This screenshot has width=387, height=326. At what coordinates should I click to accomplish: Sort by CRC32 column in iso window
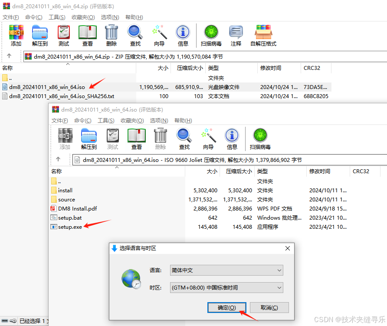(365, 171)
